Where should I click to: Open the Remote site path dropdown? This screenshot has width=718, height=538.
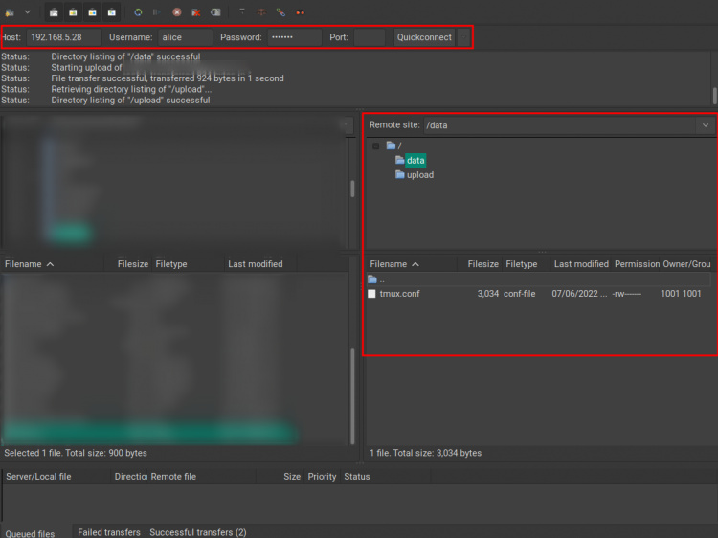706,125
